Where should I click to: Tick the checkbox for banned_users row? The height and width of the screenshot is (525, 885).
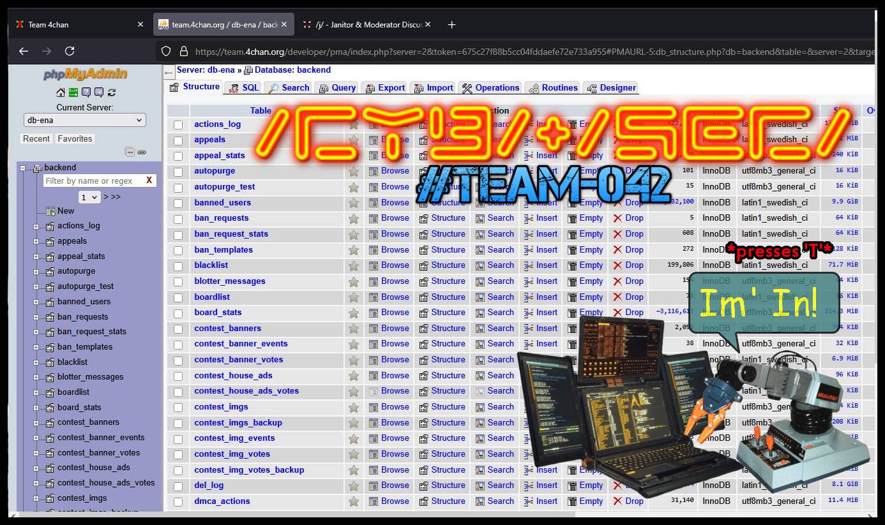[x=178, y=203]
